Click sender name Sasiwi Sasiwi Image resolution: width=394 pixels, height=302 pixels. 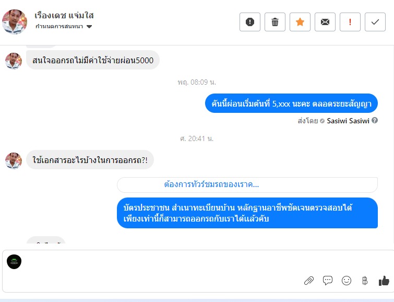[348, 121]
